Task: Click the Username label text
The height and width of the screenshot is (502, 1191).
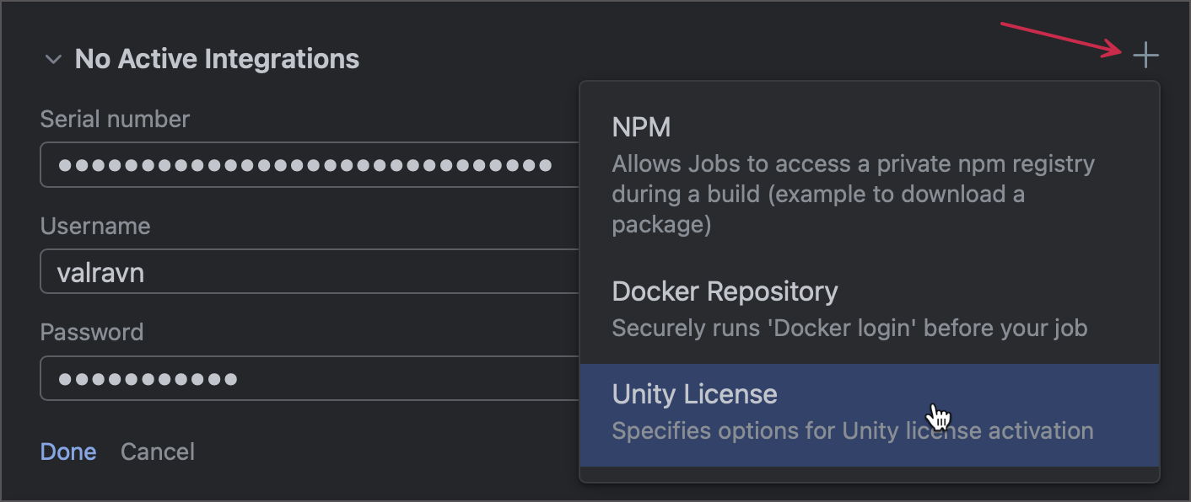Action: (94, 226)
